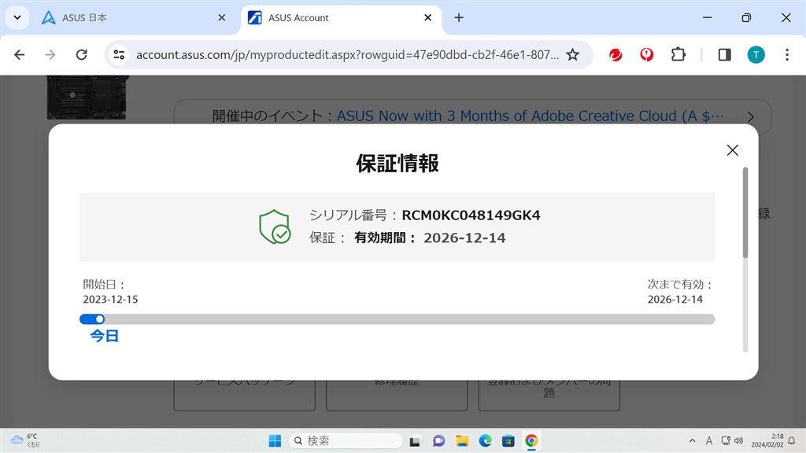This screenshot has height=453, width=806.
Task: Click the 有効期間 2026-12-14 text
Action: (x=430, y=238)
